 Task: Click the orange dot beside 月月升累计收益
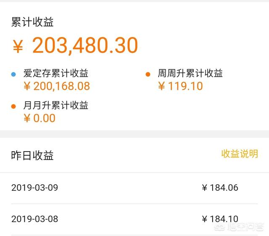coord(13,106)
